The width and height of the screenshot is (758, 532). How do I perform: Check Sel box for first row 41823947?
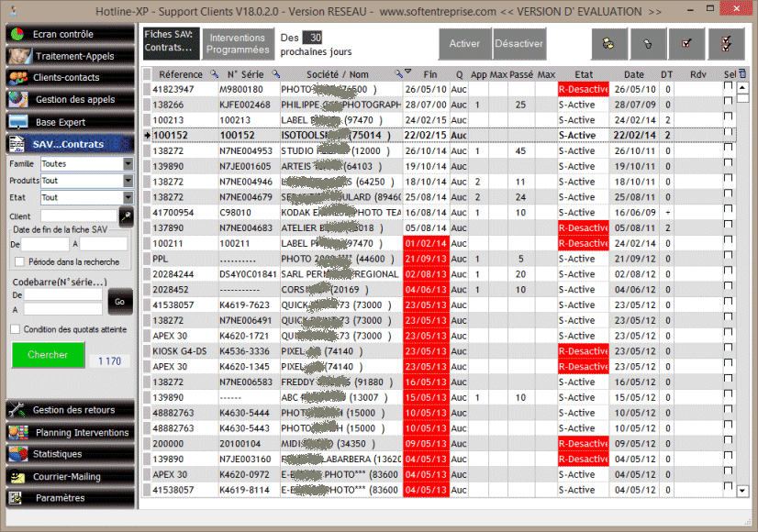tap(728, 89)
